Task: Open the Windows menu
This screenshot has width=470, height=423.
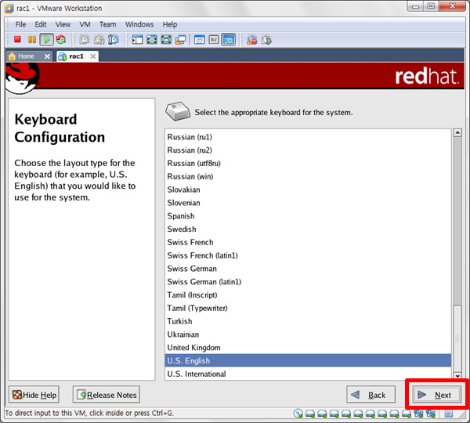Action: pyautogui.click(x=139, y=24)
